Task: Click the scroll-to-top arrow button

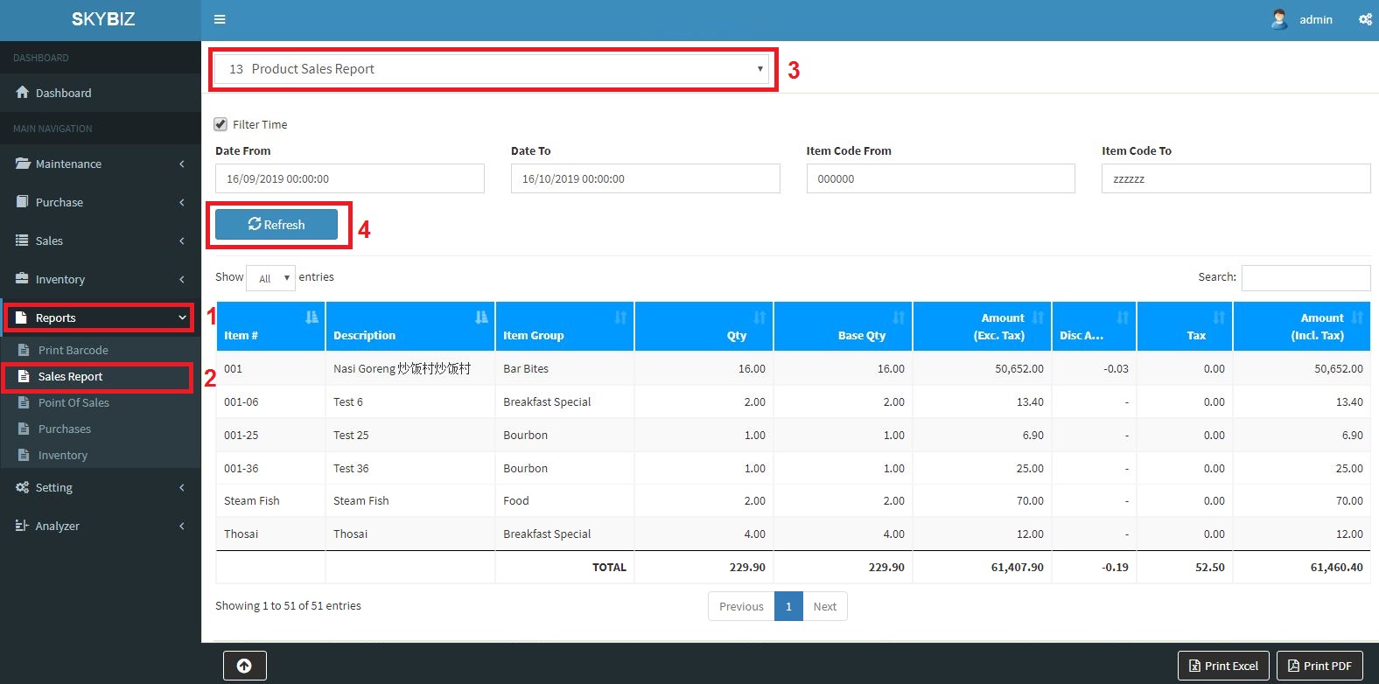Action: click(244, 666)
